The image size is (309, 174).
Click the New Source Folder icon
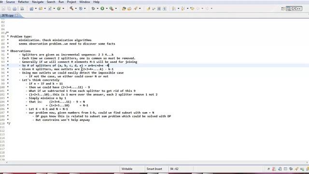[x=41, y=9]
